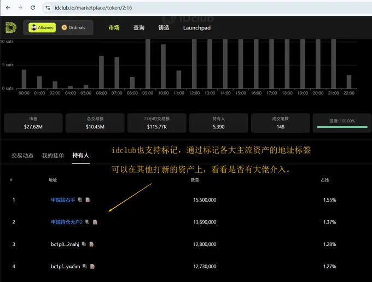Screen dimensions: 372x282
Task: Click quantity 13,690,000
Action: pos(205,222)
